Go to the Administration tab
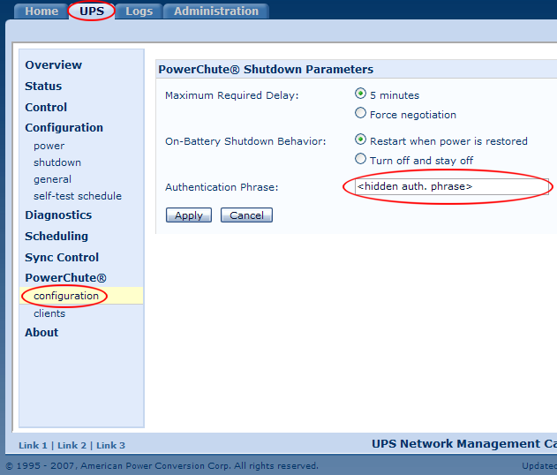Viewport: 557px width, 475px height. coord(216,11)
